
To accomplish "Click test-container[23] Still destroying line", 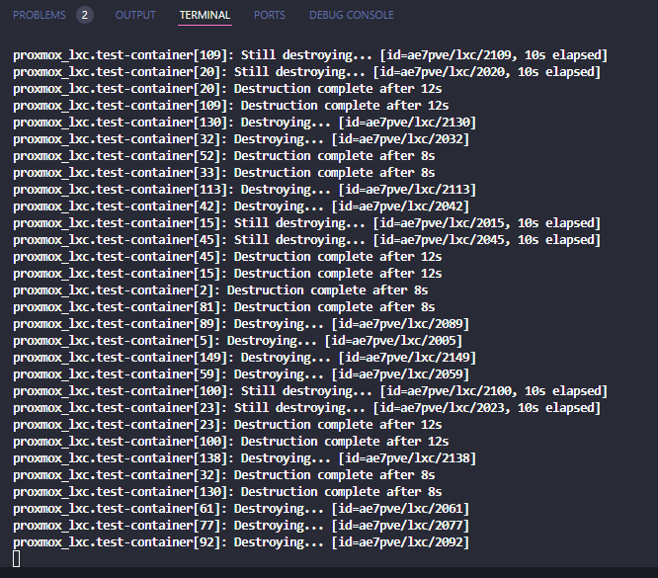I will pos(306,408).
